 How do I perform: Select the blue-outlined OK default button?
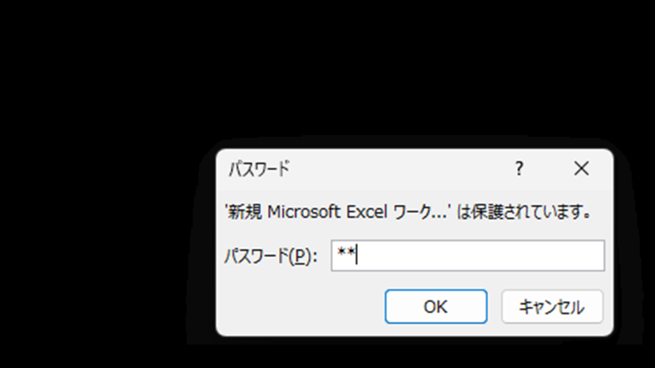click(x=436, y=307)
